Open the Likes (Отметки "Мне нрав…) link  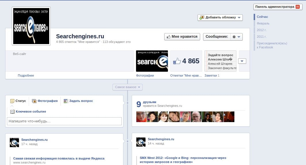186,75
